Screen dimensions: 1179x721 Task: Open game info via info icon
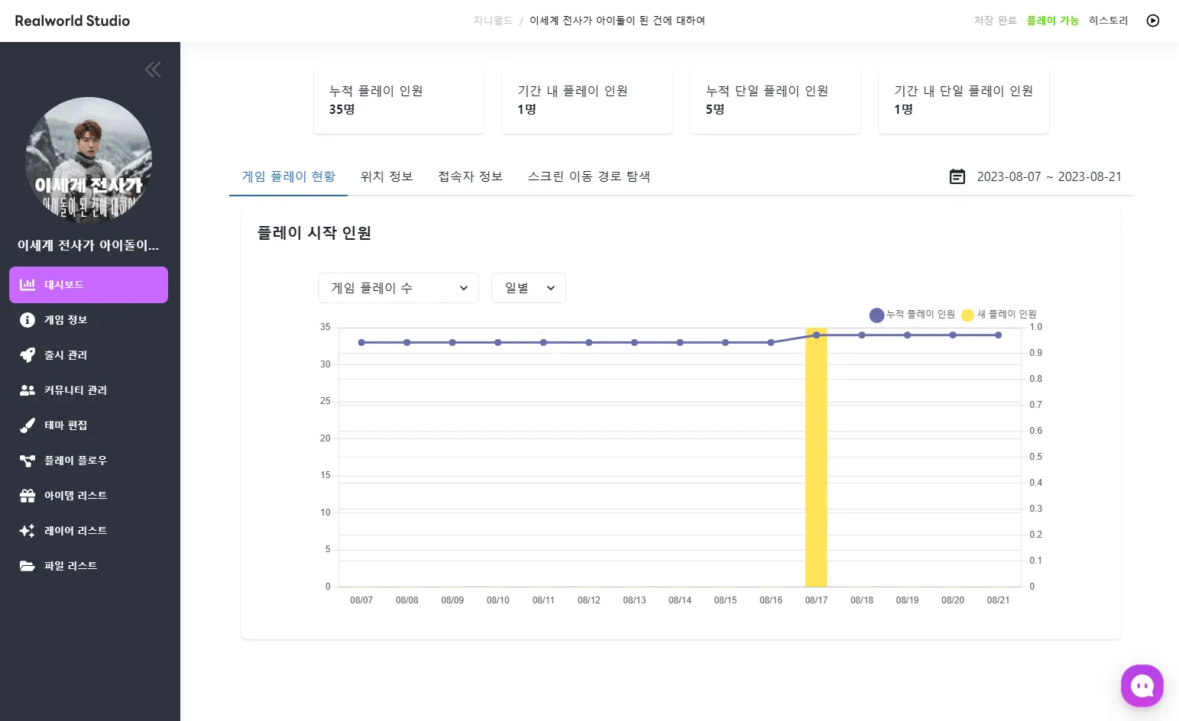coord(28,320)
